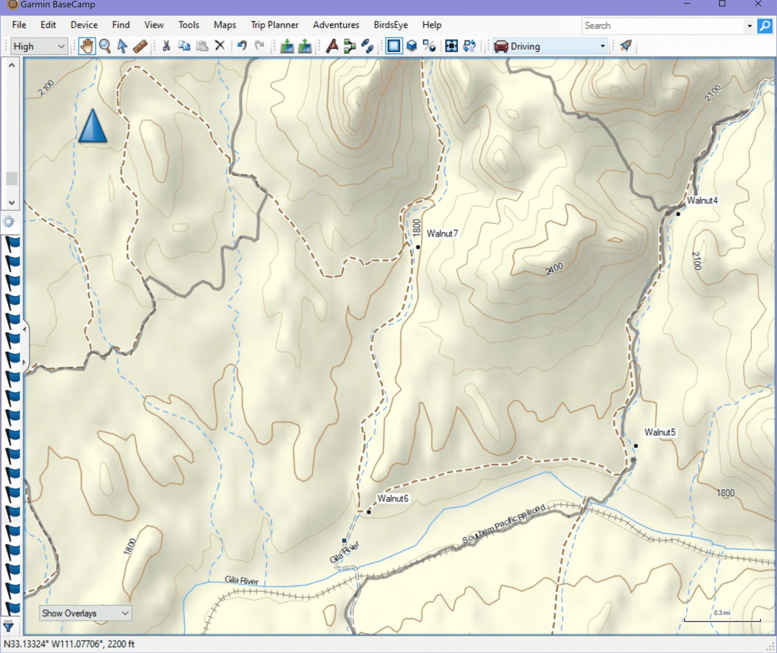This screenshot has height=653, width=777.
Task: Click Receive from Device icon
Action: (305, 46)
